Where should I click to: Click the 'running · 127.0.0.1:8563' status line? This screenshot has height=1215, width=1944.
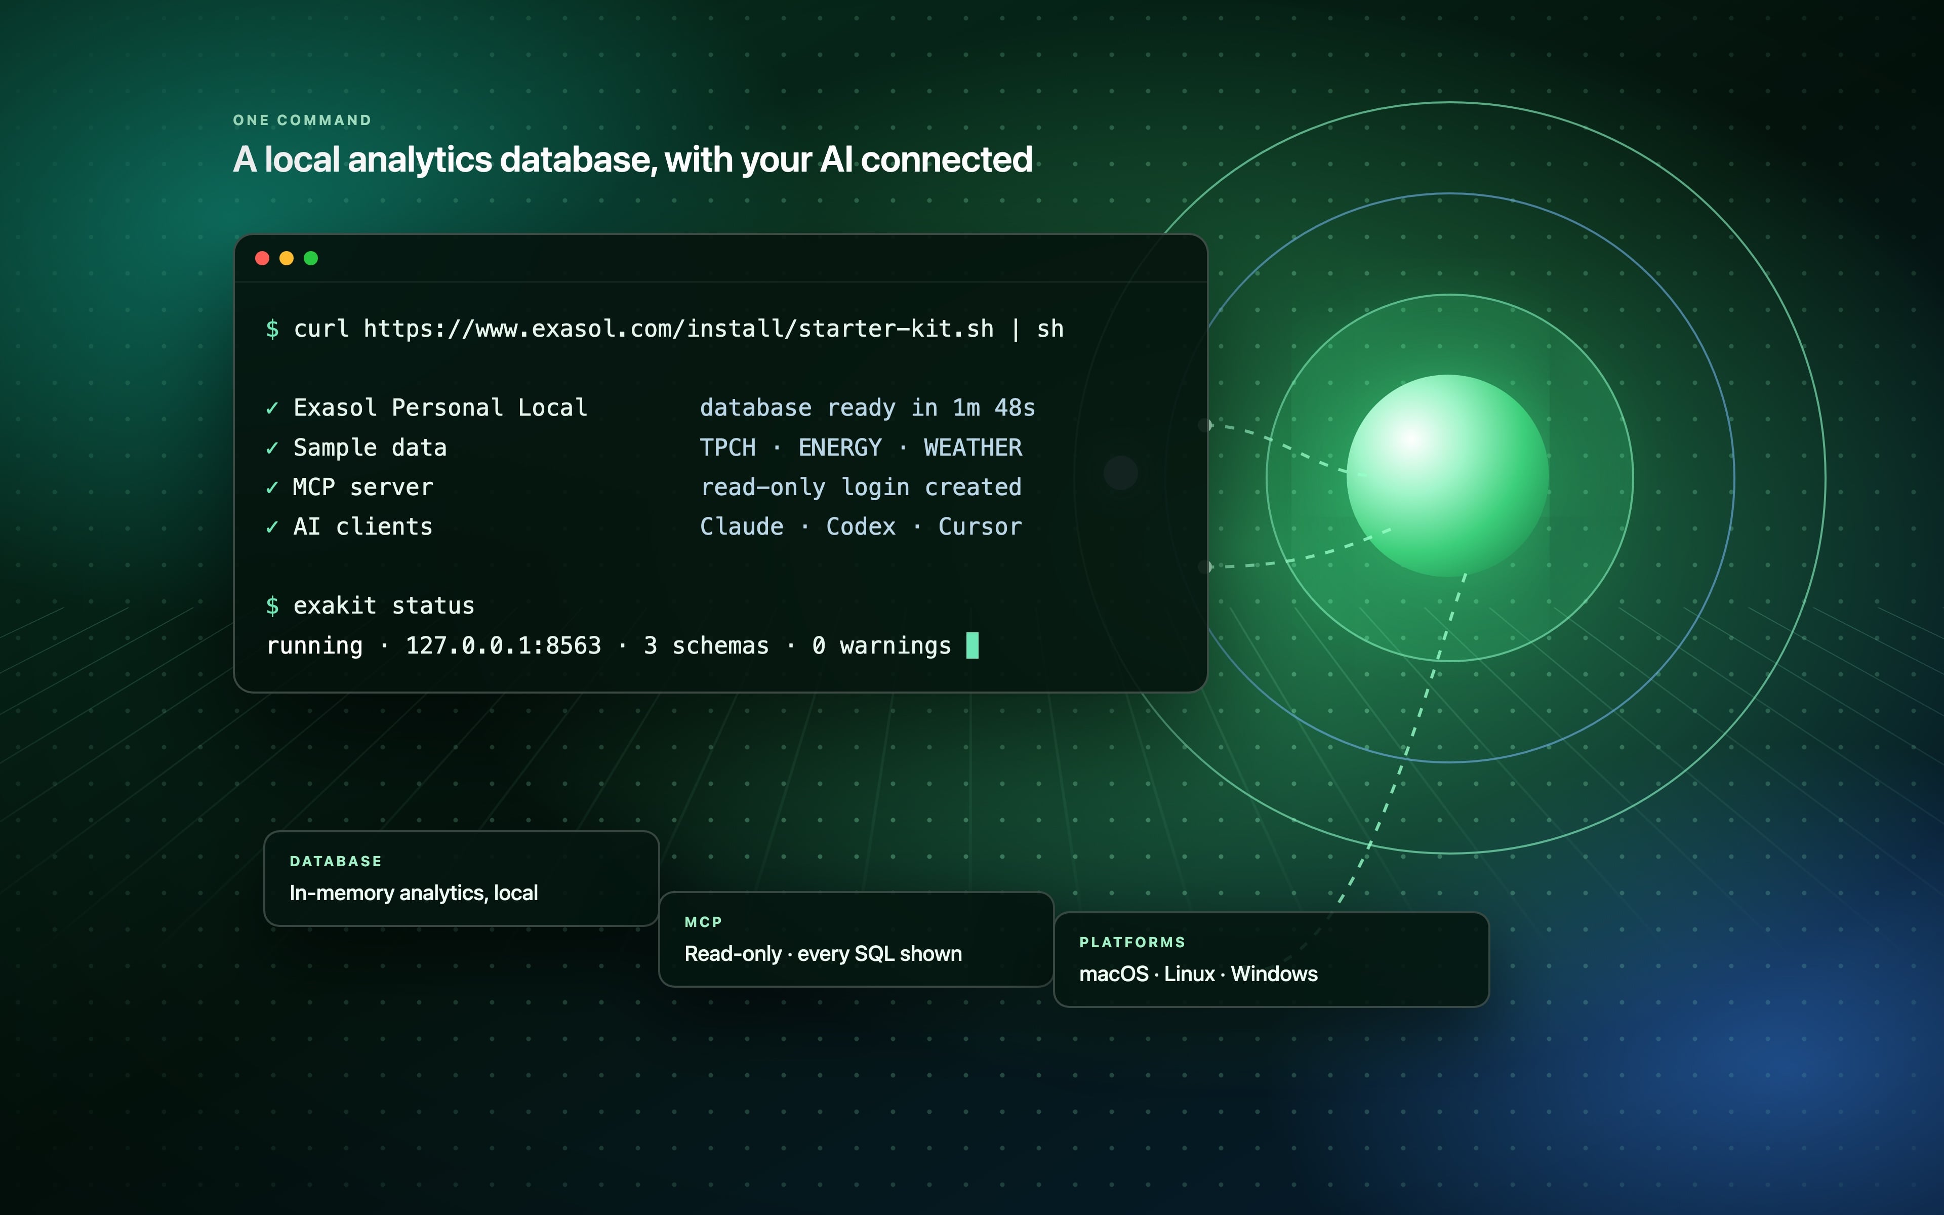click(x=609, y=645)
